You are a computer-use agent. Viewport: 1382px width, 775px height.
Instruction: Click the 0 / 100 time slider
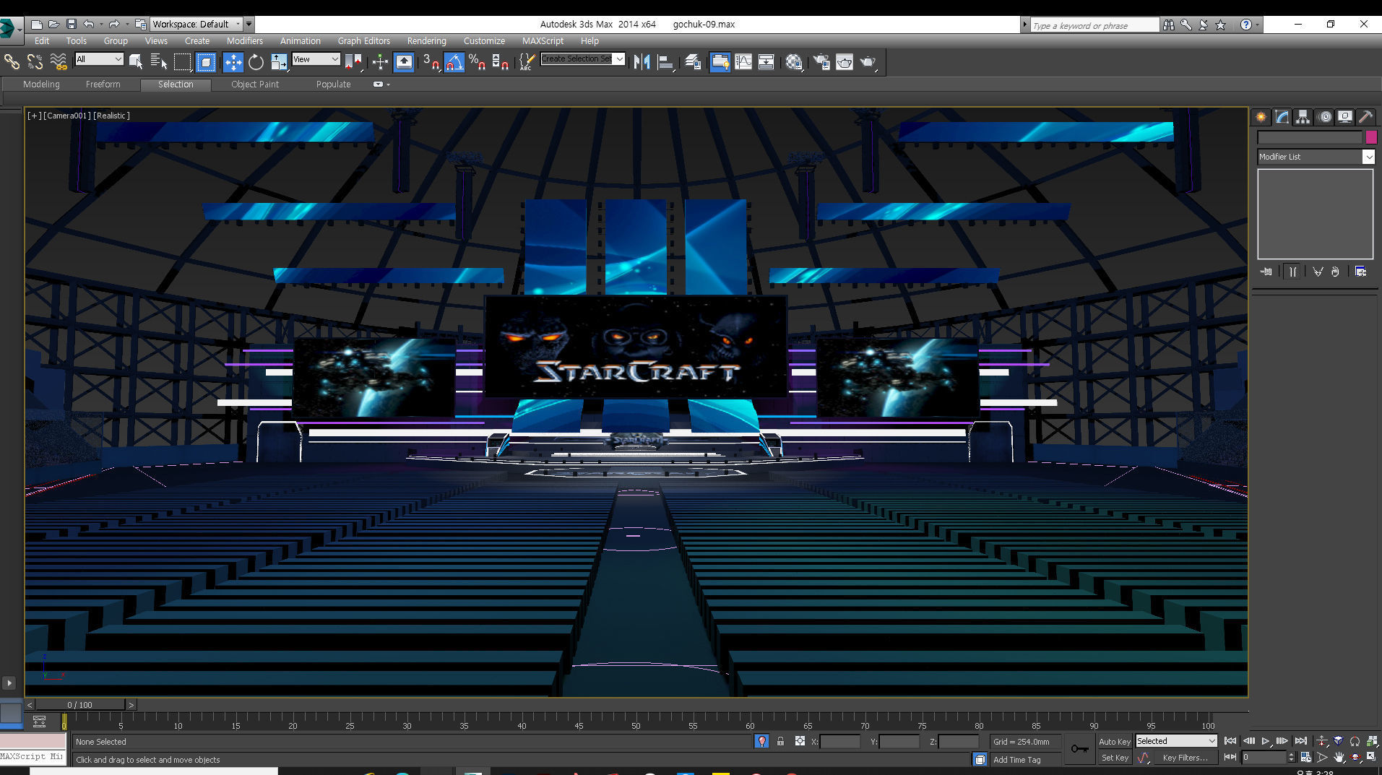(x=79, y=705)
